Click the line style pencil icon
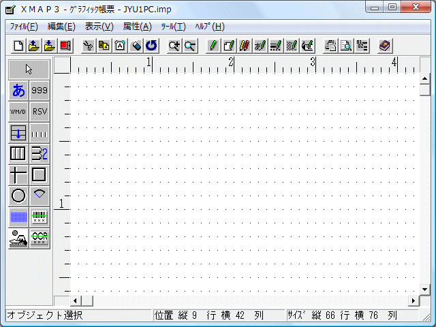Screen dimensions: 436x327 276,46
